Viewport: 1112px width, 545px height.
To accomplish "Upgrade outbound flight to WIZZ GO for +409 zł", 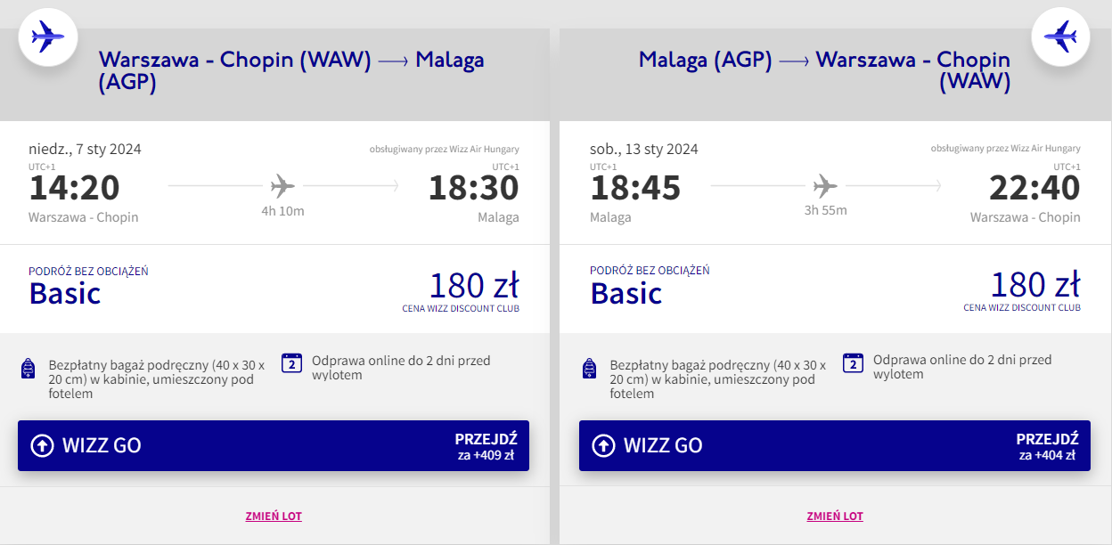I will pyautogui.click(x=274, y=446).
